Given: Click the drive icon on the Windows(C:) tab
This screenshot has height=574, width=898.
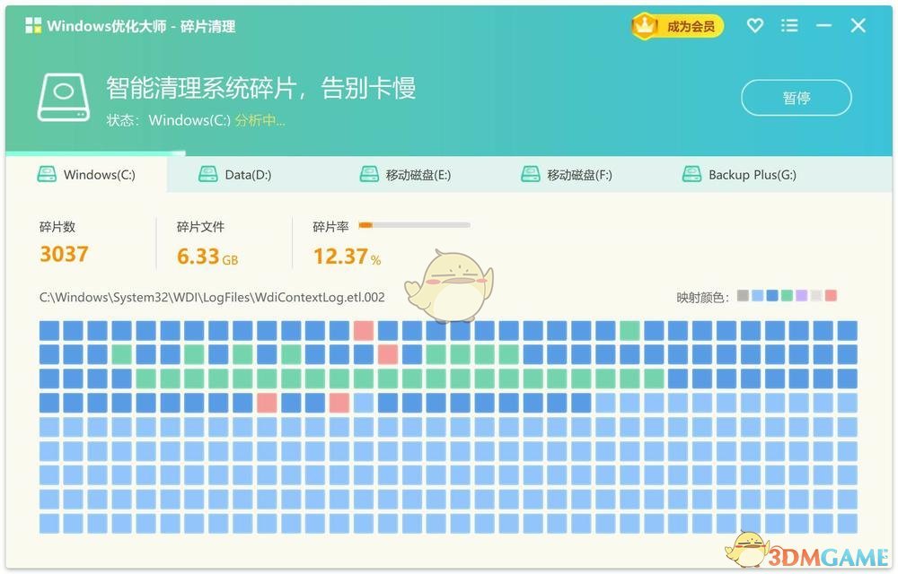Looking at the screenshot, I should coord(46,174).
